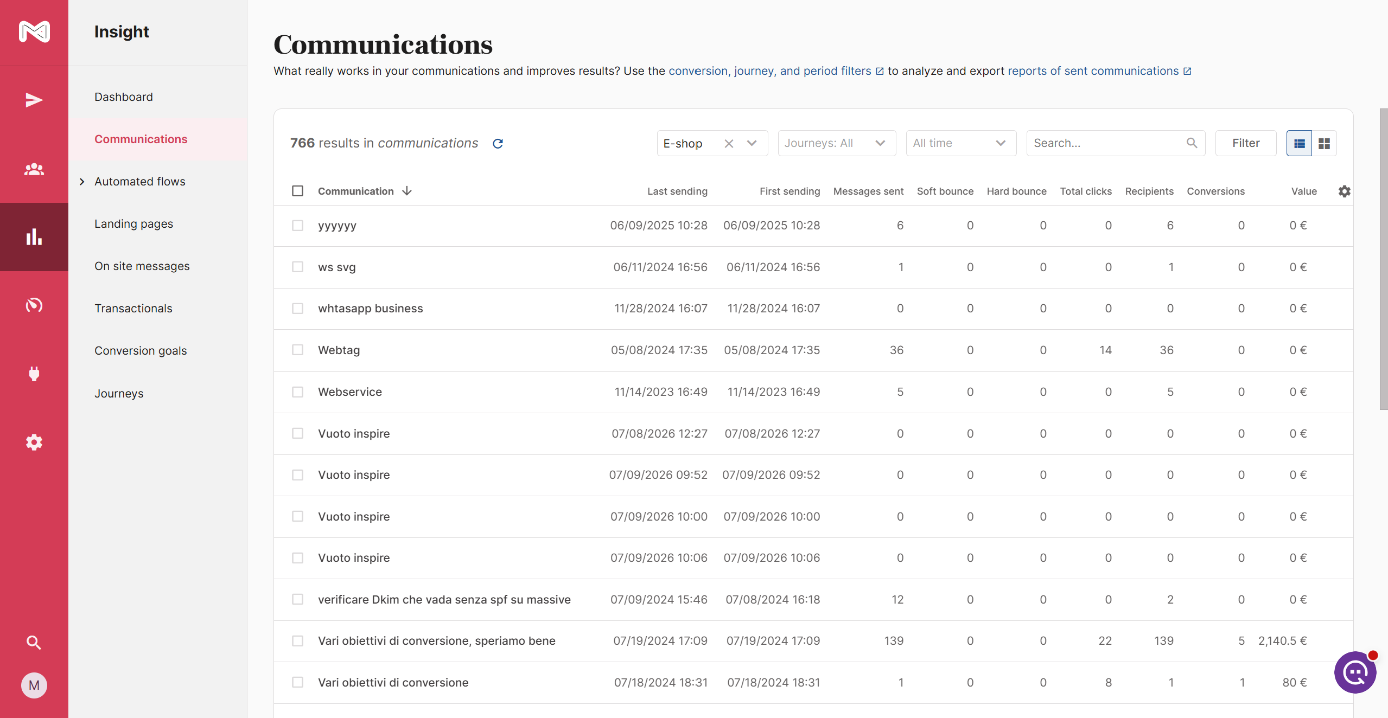The width and height of the screenshot is (1388, 718).
Task: Select the Webservice row checkbox
Action: pos(297,392)
